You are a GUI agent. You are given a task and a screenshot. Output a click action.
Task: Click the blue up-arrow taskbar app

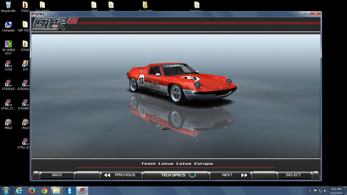[x=69, y=191]
